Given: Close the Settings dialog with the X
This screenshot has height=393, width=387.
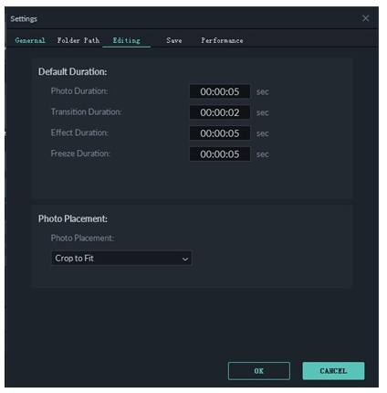Looking at the screenshot, I should [365, 18].
